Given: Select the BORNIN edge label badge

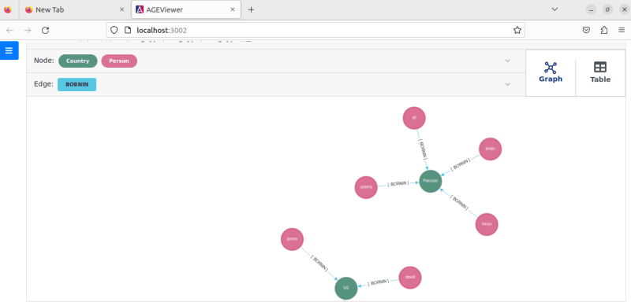Looking at the screenshot, I should [77, 85].
